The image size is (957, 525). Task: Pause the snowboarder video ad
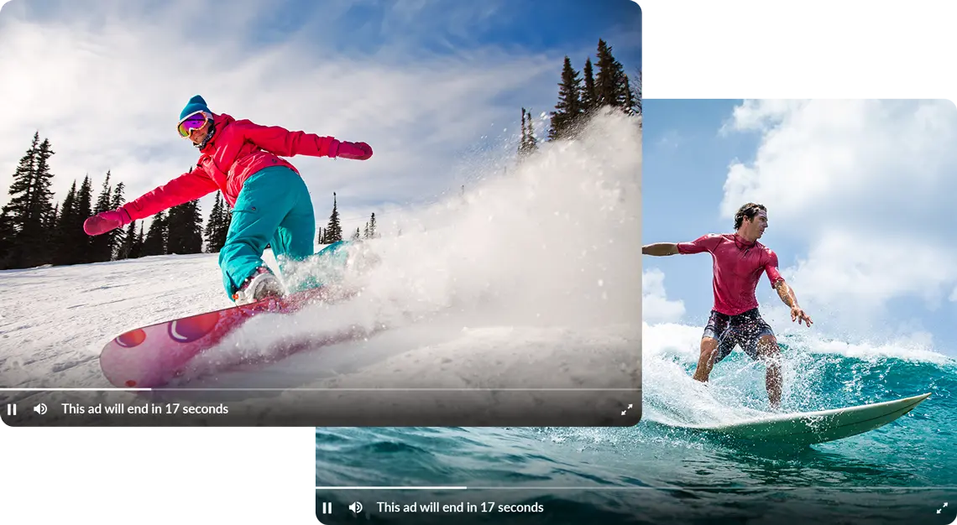(12, 409)
